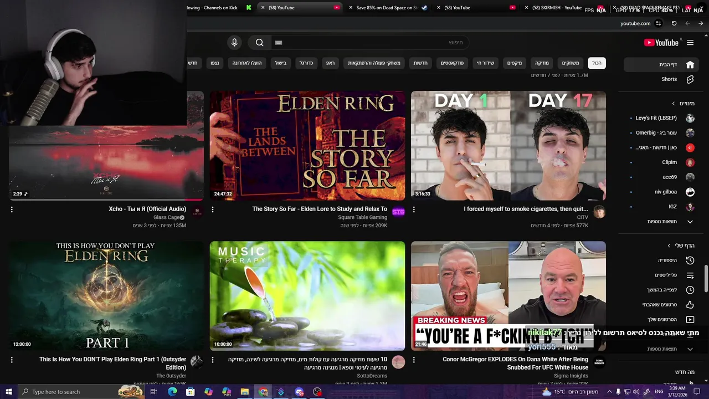The height and width of the screenshot is (399, 709).
Task: Open options menu for smoke cigarettes video
Action: tap(414, 209)
